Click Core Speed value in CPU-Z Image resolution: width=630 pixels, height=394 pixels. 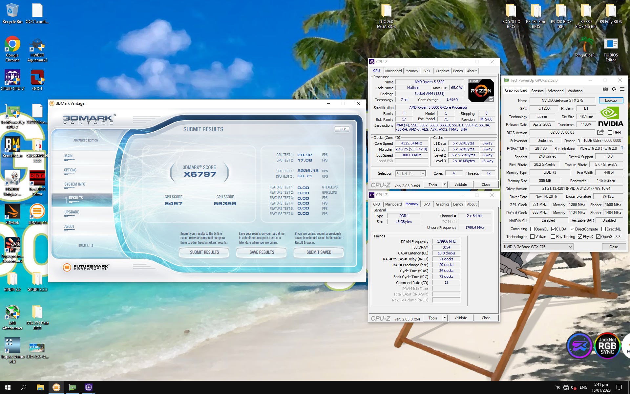(x=411, y=143)
